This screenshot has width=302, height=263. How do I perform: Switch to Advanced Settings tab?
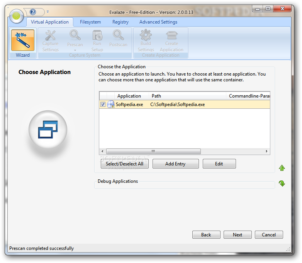(158, 22)
